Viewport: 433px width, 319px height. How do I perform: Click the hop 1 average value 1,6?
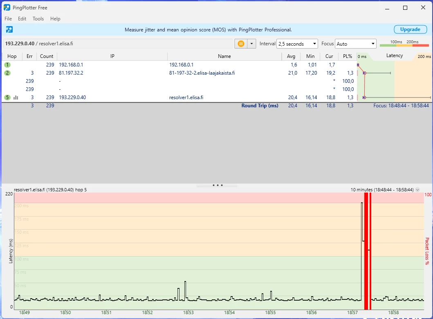(294, 65)
